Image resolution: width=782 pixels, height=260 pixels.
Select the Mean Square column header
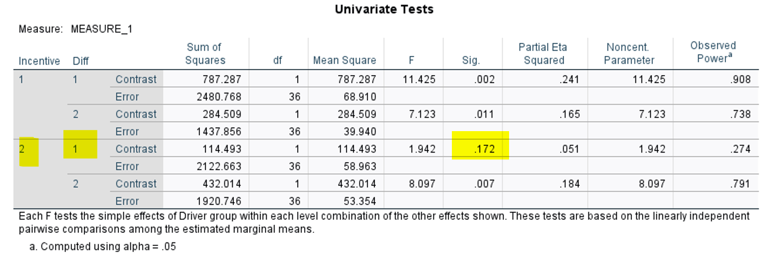click(344, 60)
